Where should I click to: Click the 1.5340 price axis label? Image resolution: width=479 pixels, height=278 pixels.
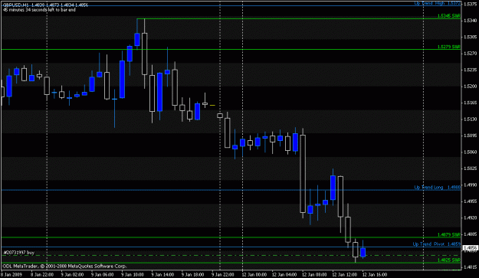point(470,21)
